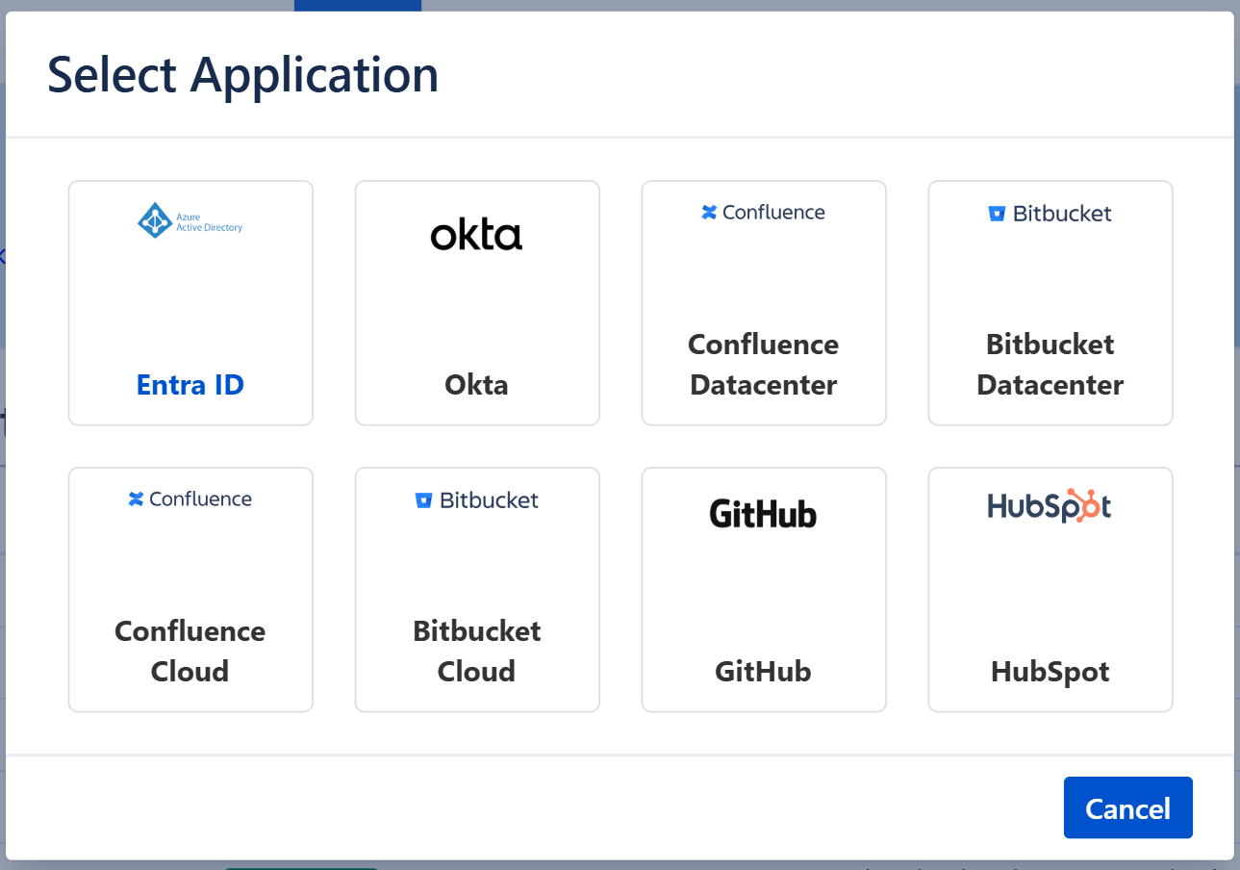Click the HubSpot logo
The width and height of the screenshot is (1240, 870).
(x=1050, y=506)
